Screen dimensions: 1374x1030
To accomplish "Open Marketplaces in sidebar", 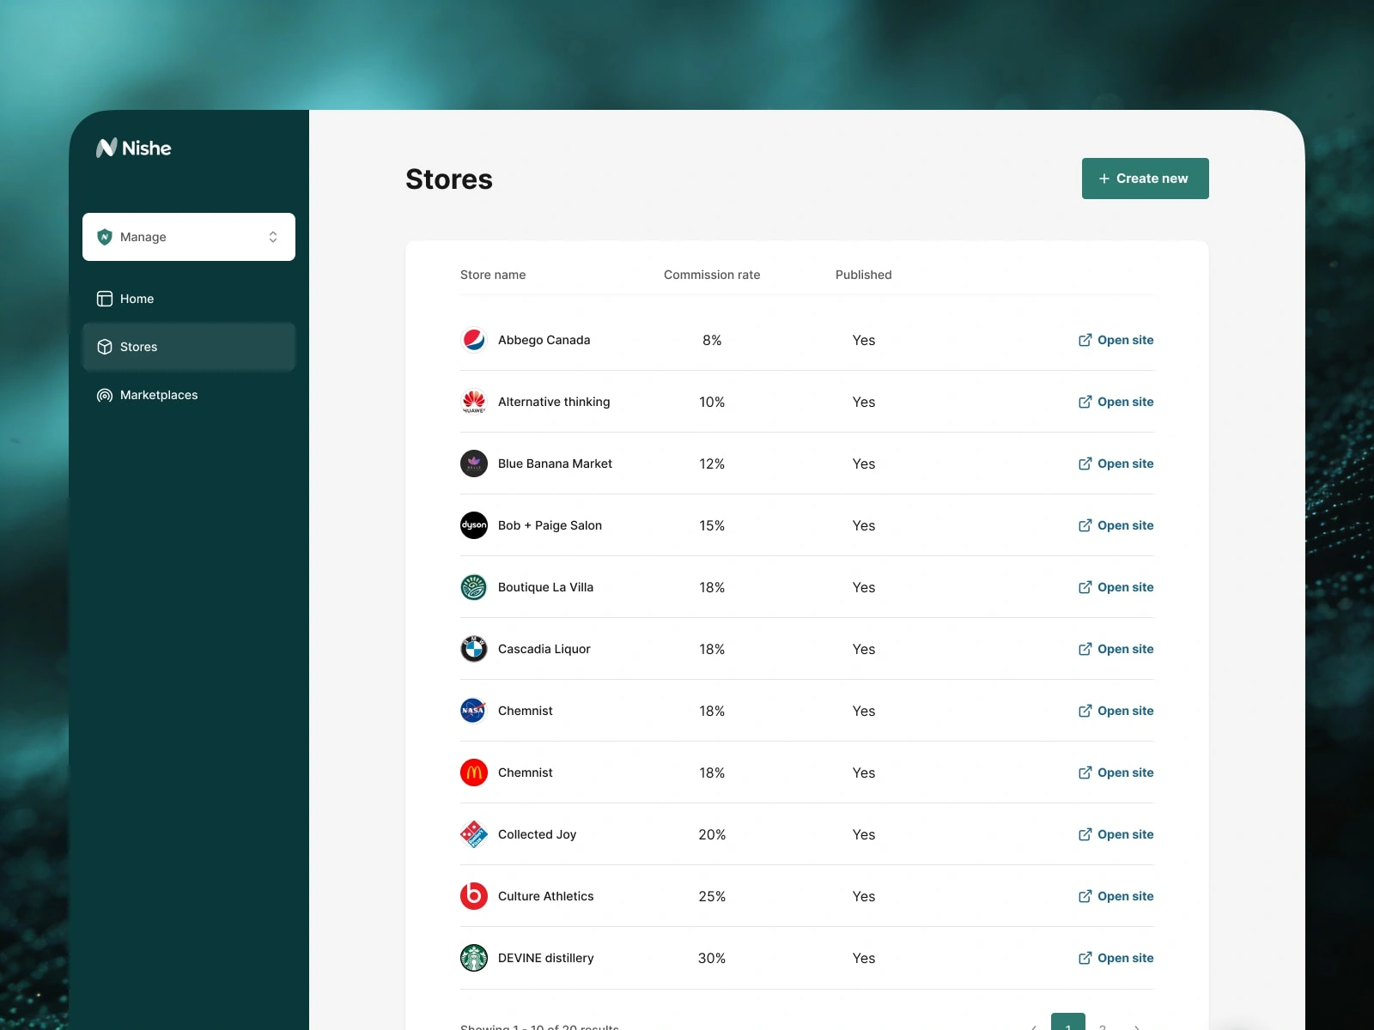I will coord(189,395).
